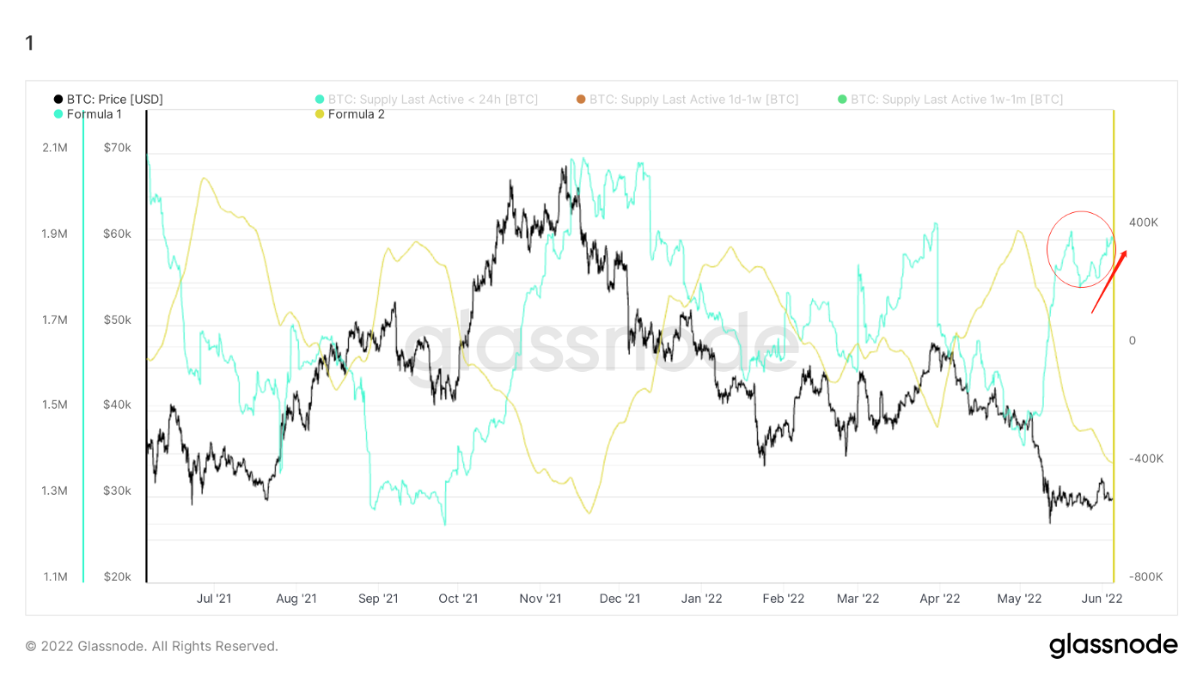Select the Nov '21 x-axis date label

(x=541, y=598)
